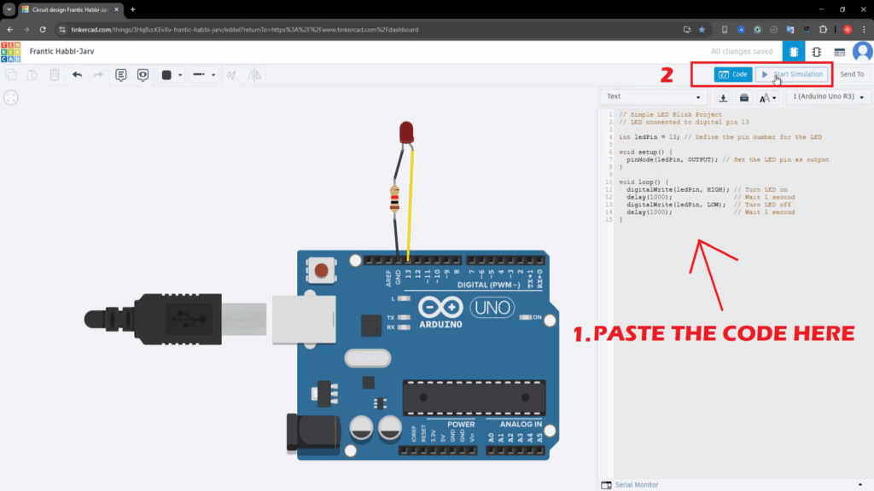Click the download code icon
Viewport: 874px width, 491px height.
722,97
